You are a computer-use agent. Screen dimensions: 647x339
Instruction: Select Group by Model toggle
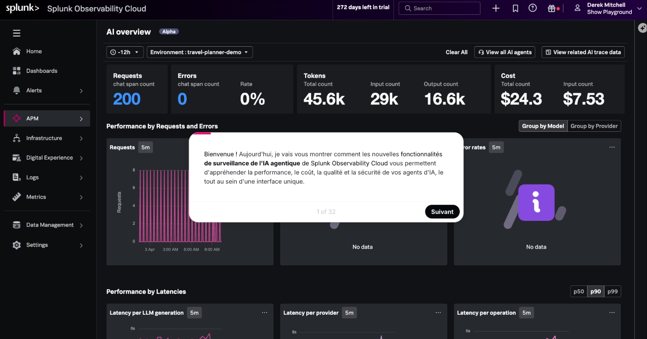[543, 126]
